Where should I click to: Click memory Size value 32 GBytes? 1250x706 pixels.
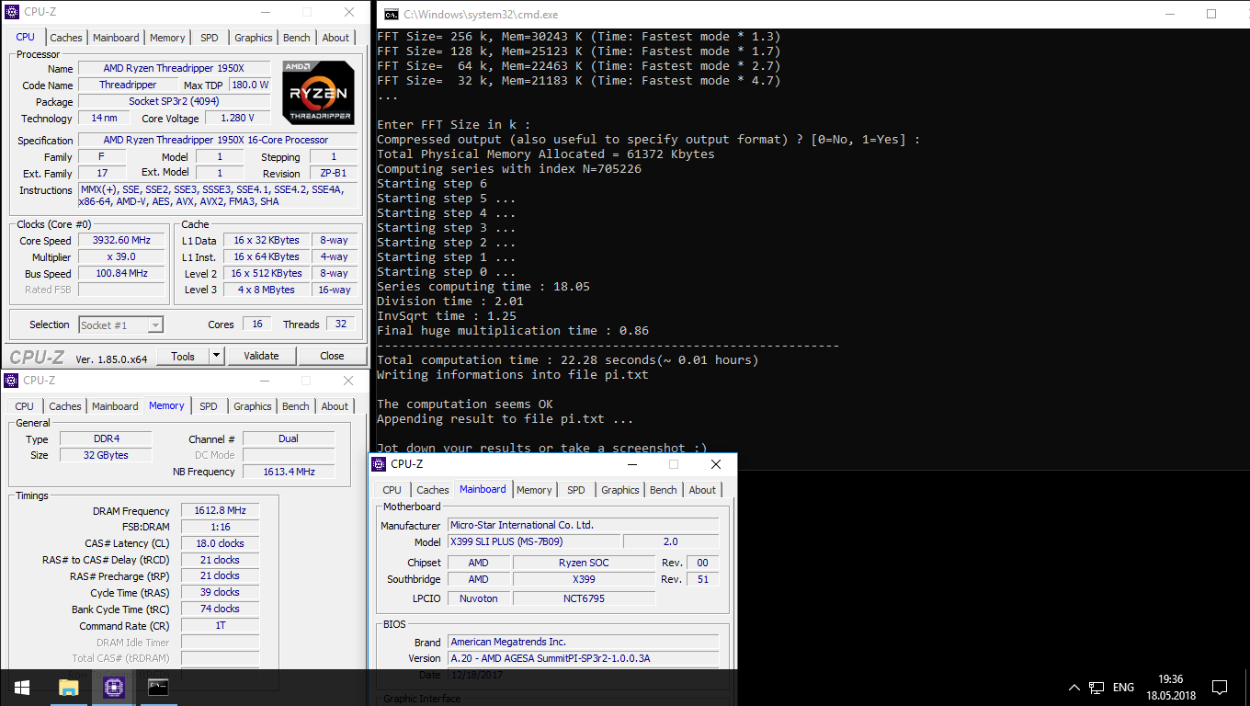coord(106,455)
